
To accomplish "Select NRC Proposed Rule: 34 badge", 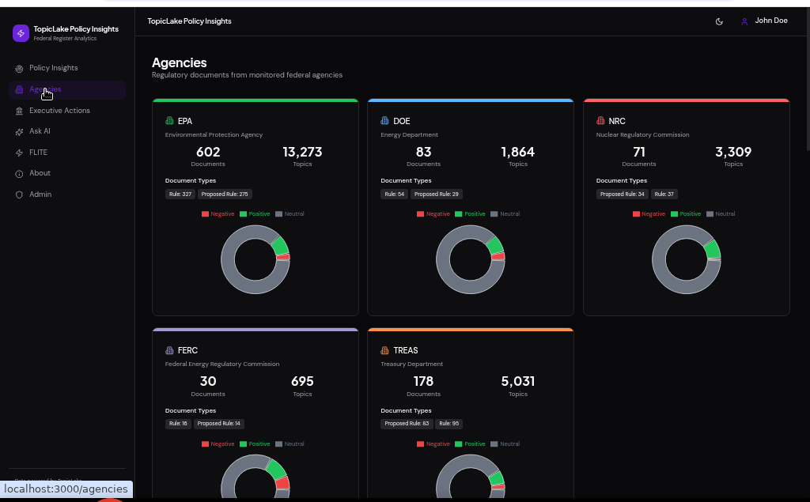I will point(622,194).
